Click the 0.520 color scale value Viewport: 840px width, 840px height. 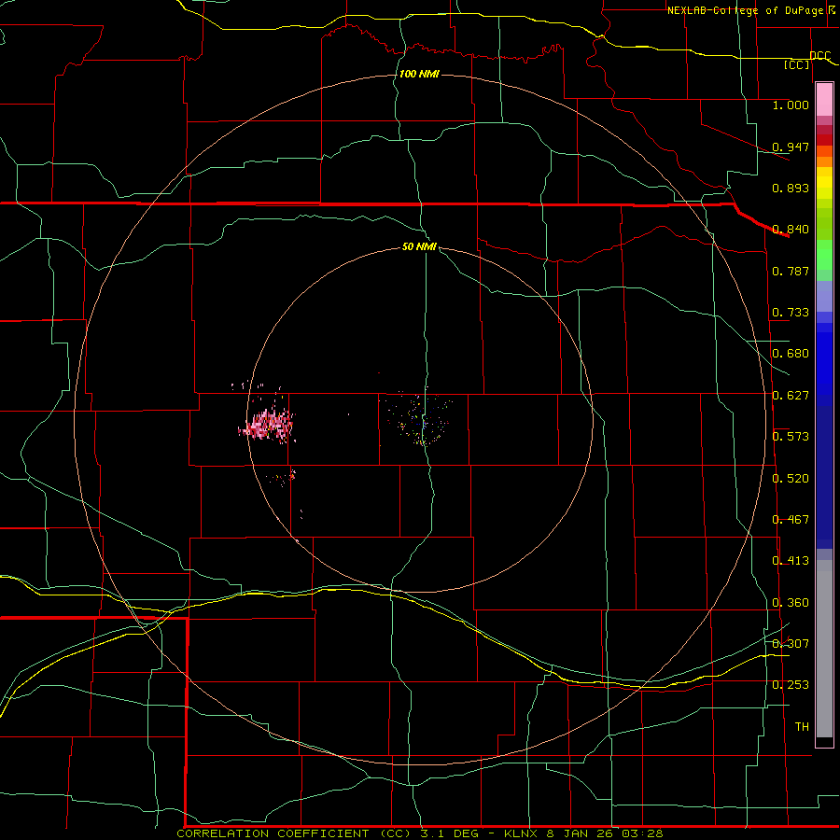pos(791,479)
